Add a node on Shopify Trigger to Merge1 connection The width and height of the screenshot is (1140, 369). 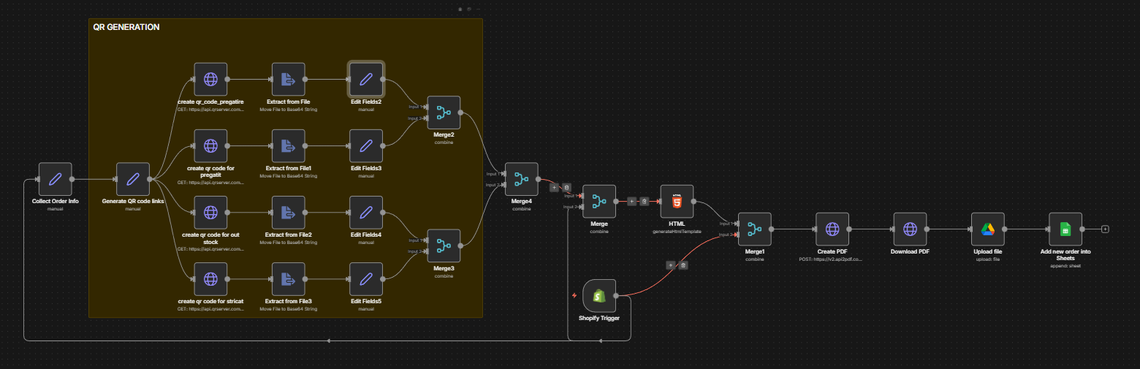point(670,265)
